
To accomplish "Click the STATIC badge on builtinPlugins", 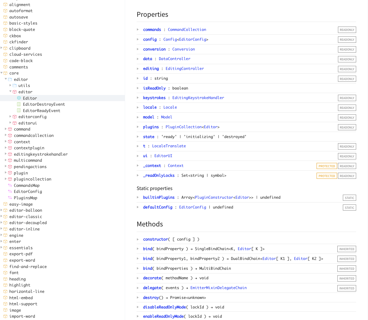I will 350,198.
